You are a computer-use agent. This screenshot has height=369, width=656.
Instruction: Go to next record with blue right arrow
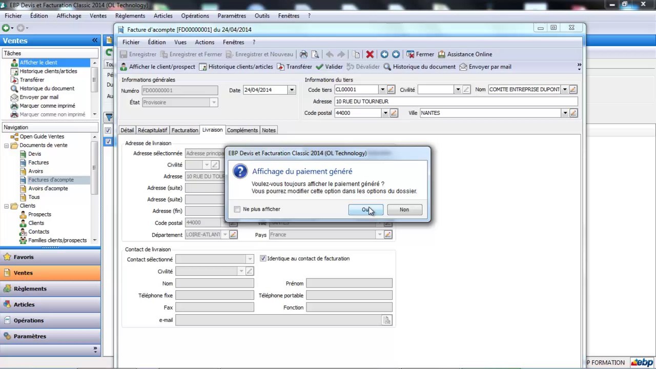396,54
